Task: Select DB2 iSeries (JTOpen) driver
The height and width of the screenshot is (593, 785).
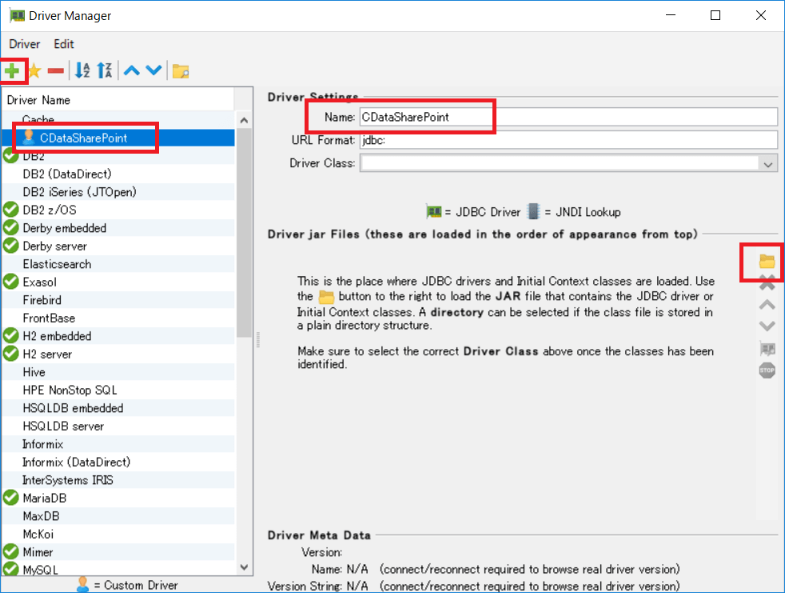Action: click(x=118, y=192)
